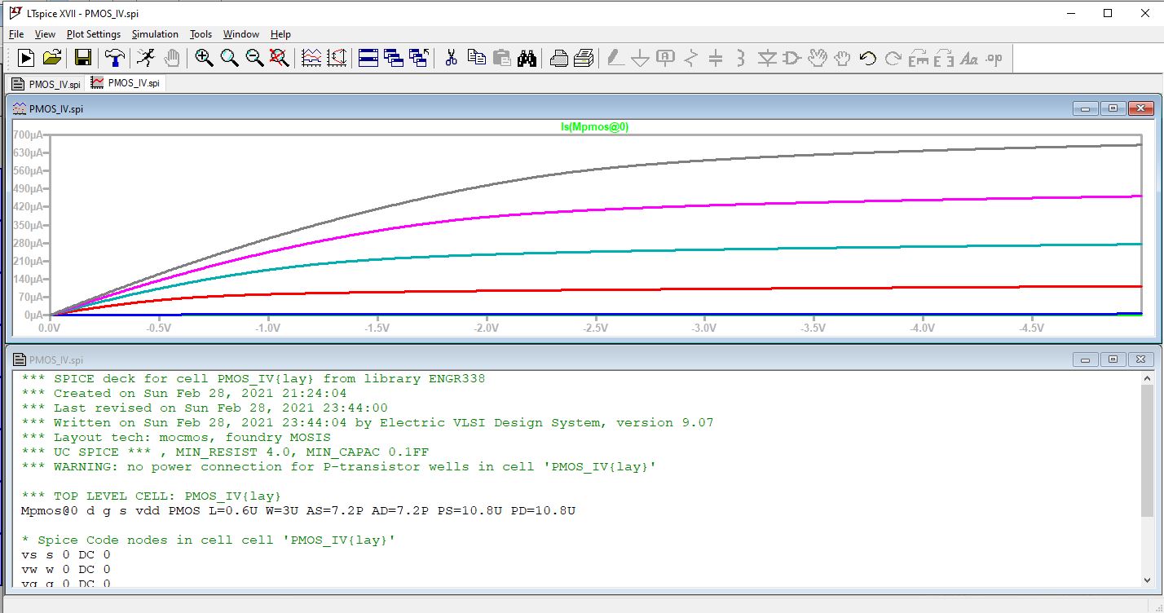
Task: Switch to the PMOS_IV.spi waveform plot tab
Action: coord(126,83)
